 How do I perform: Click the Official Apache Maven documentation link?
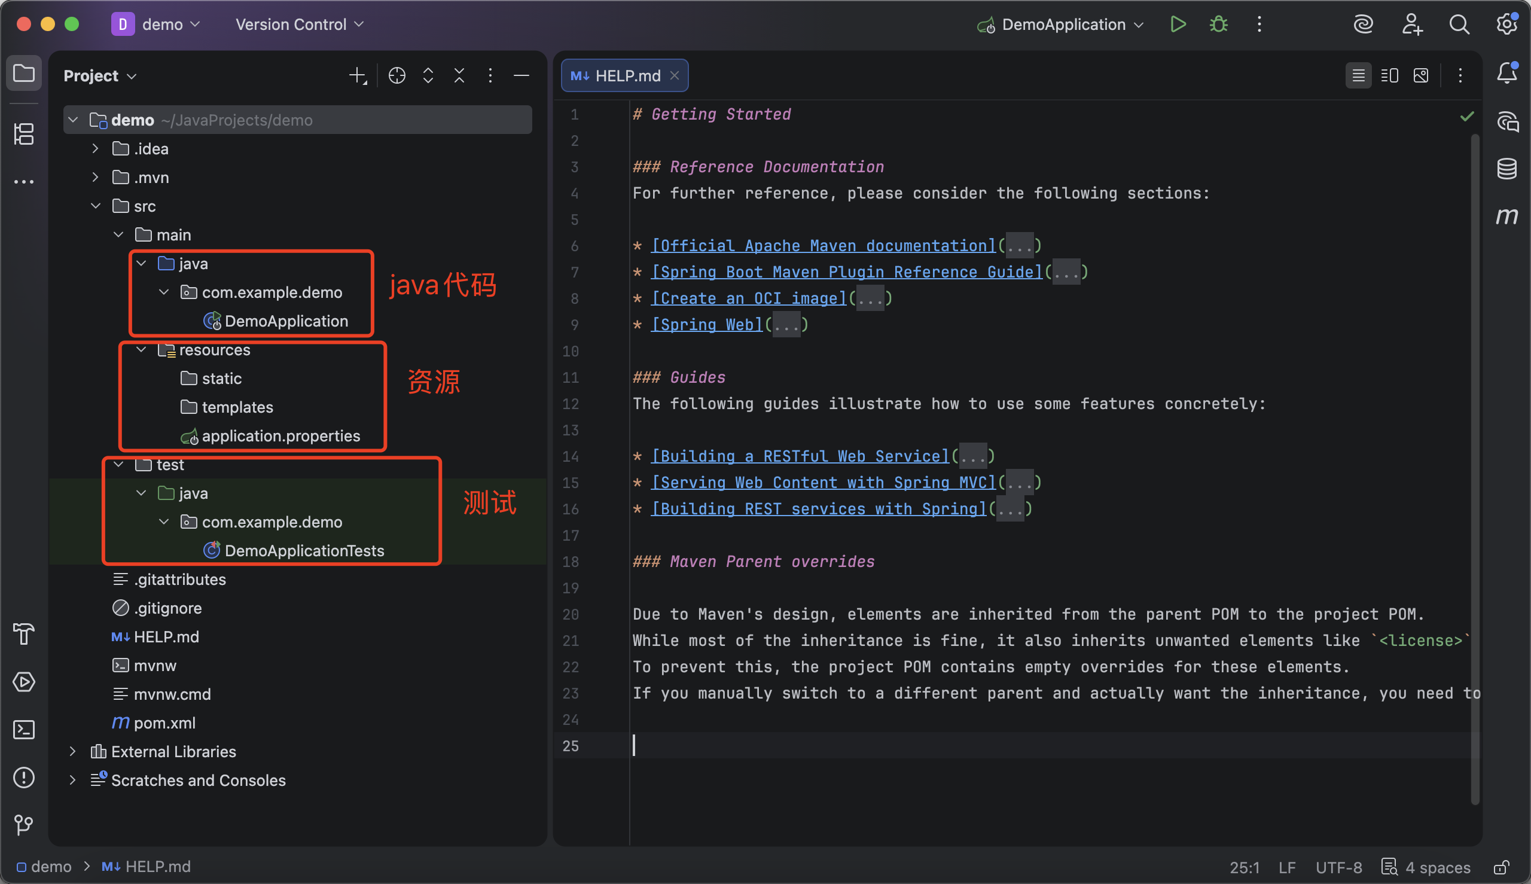tap(823, 246)
